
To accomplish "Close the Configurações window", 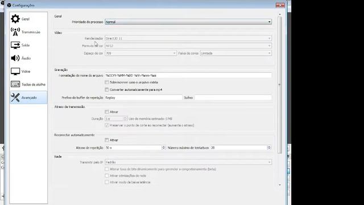I will 280,5.
